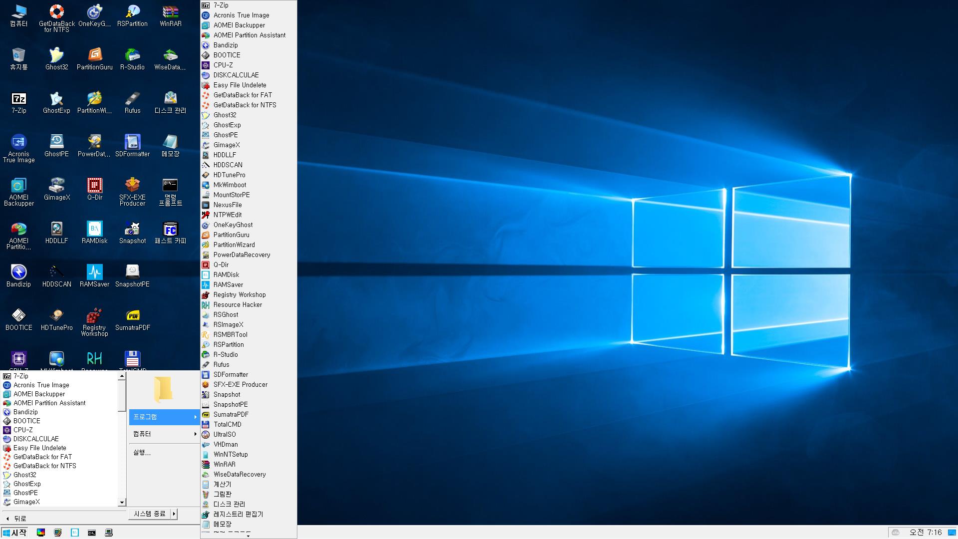Open the 메모장 desktop icon
Image resolution: width=958 pixels, height=539 pixels.
click(x=171, y=145)
